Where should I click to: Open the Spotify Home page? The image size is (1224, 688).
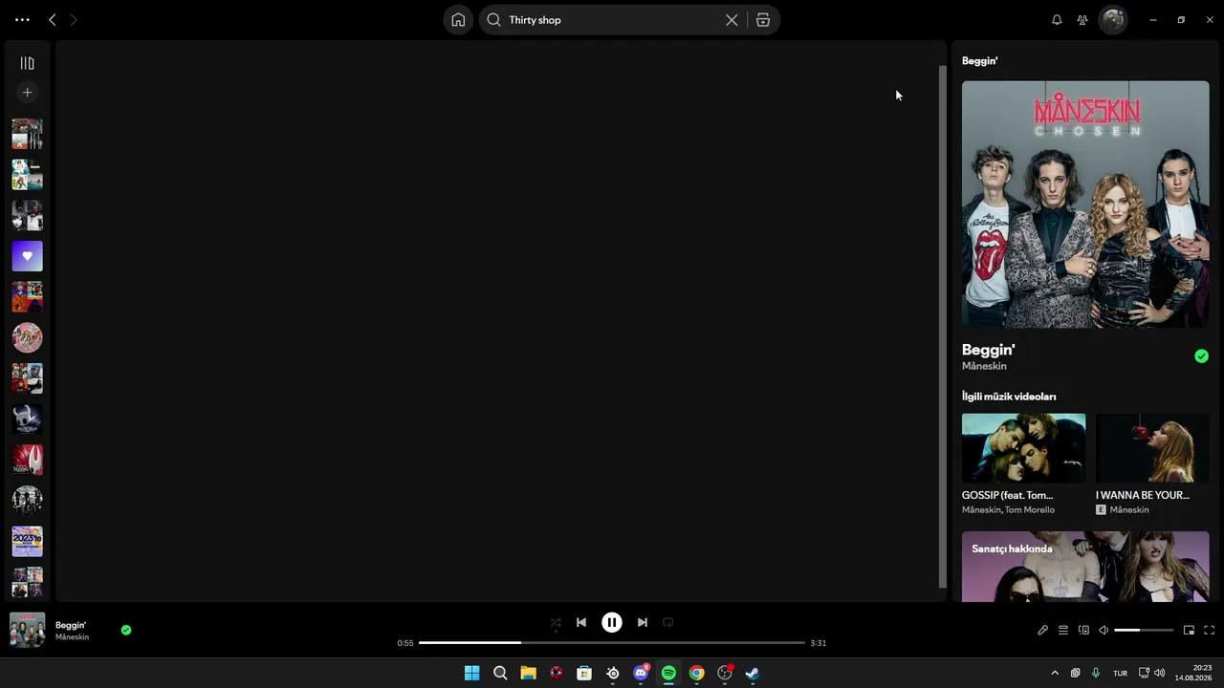[458, 20]
